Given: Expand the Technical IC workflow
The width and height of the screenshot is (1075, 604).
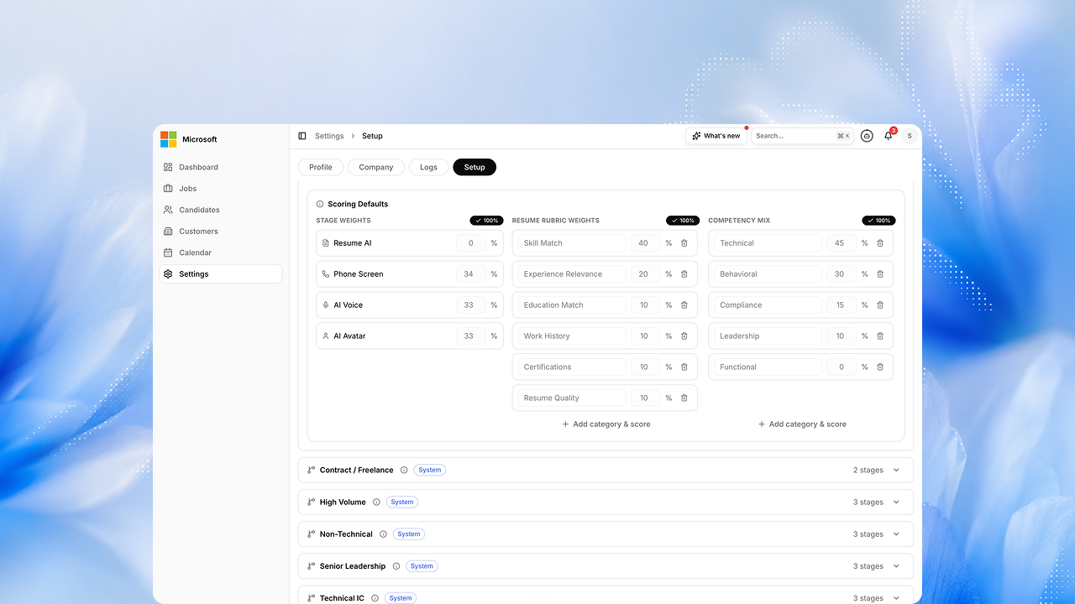Looking at the screenshot, I should (896, 598).
